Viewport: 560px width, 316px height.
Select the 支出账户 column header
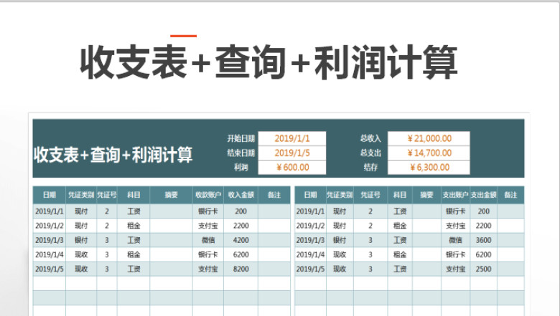(x=455, y=195)
